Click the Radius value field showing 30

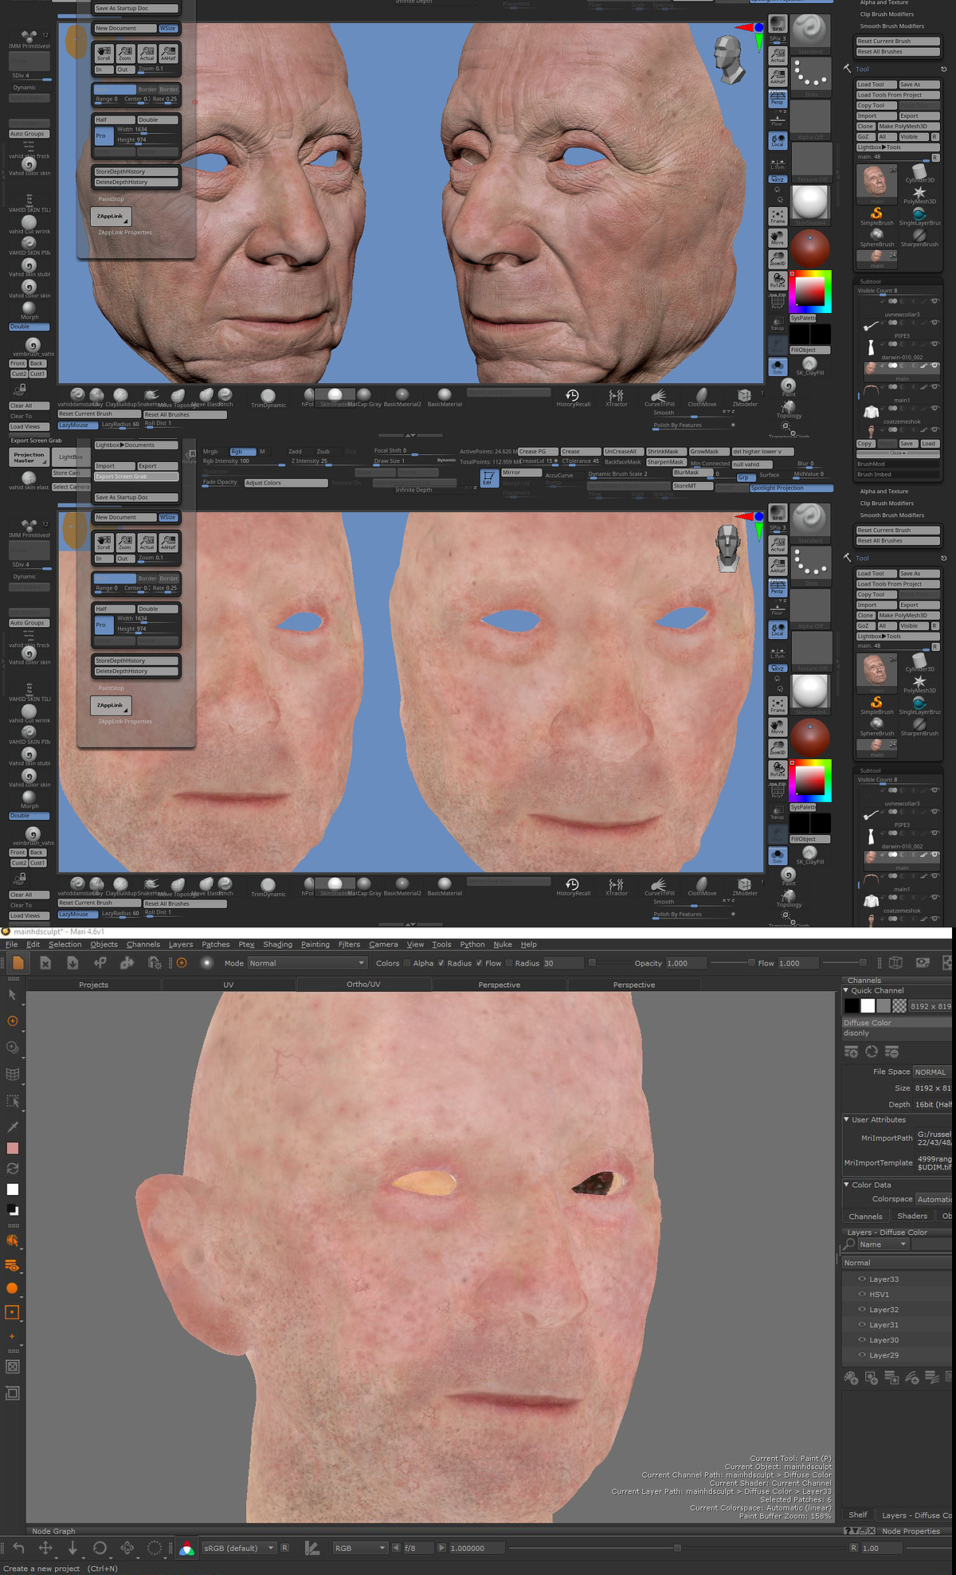pyautogui.click(x=564, y=963)
